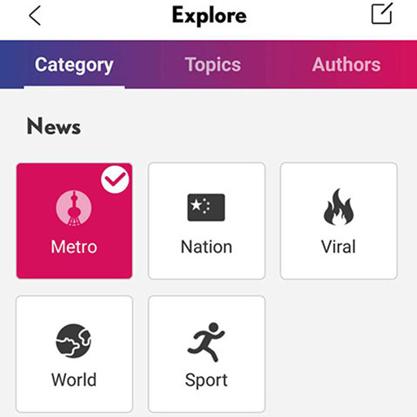The height and width of the screenshot is (417, 417).
Task: Click the white underline beneath Category
Action: [74, 87]
